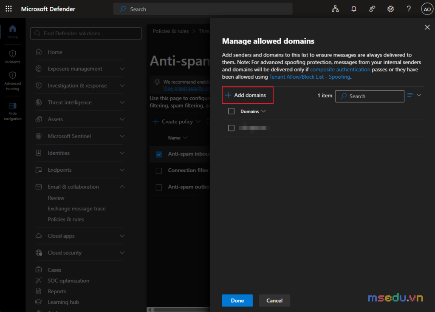Open the Settings gear icon
Image resolution: width=435 pixels, height=312 pixels.
390,9
